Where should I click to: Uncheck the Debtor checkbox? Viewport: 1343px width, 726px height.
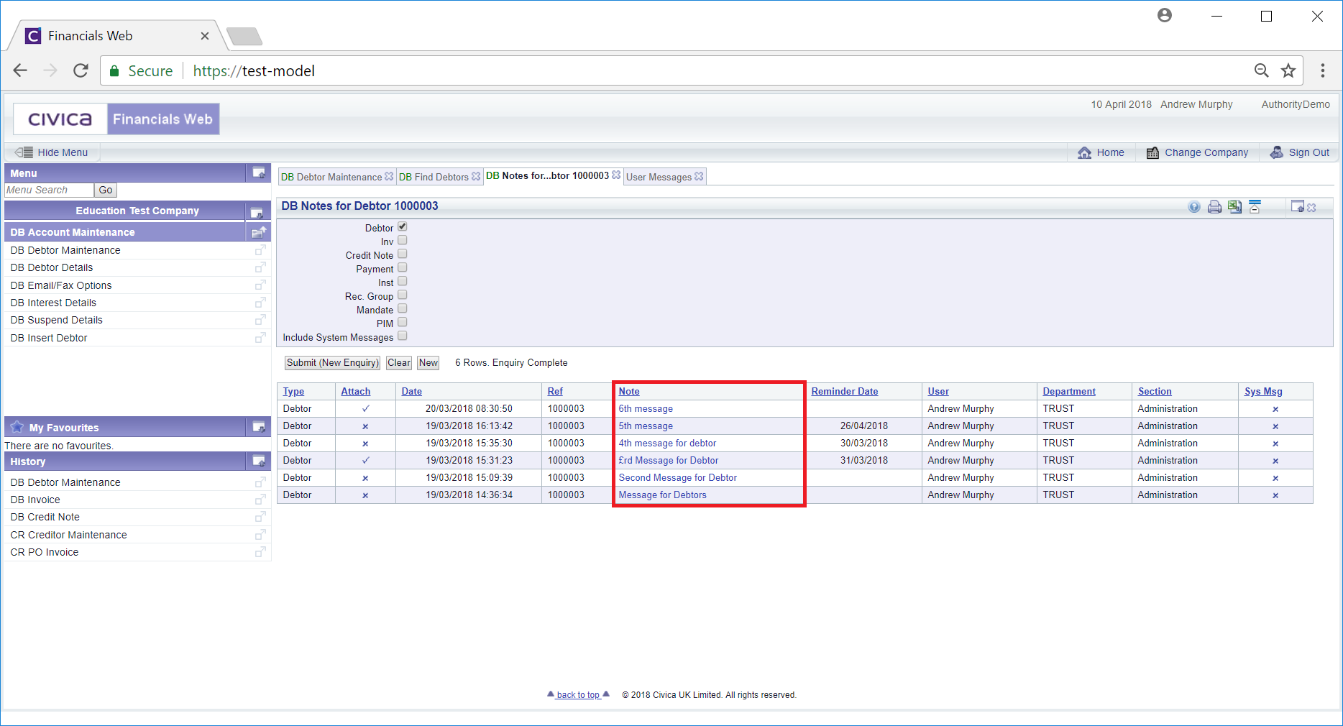tap(403, 226)
